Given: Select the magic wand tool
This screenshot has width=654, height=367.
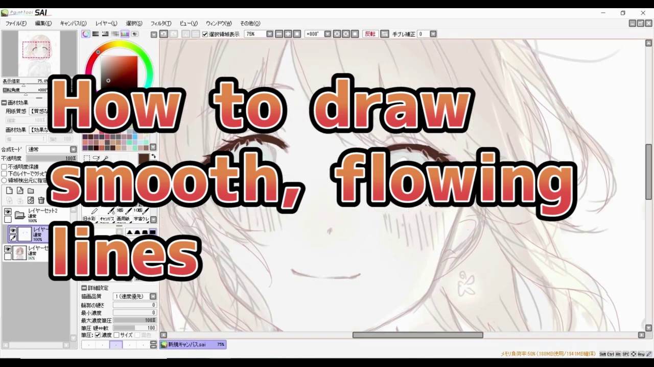Looking at the screenshot, I should 105,159.
